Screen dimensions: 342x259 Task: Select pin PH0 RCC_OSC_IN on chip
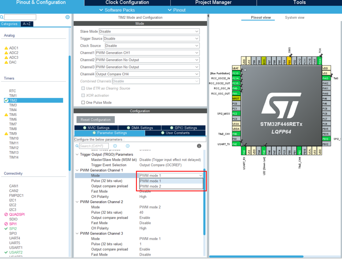pos(236,88)
